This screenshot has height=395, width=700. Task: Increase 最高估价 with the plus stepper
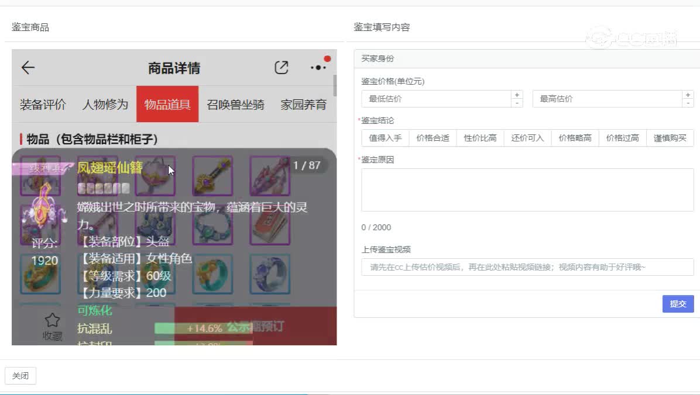[688, 95]
